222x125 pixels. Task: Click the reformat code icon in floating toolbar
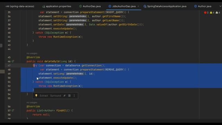tap(69, 96)
